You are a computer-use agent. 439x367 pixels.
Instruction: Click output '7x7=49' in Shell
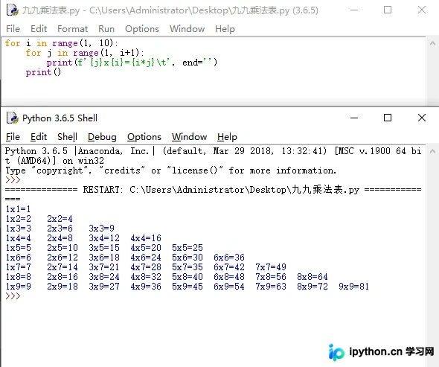pyautogui.click(x=271, y=267)
